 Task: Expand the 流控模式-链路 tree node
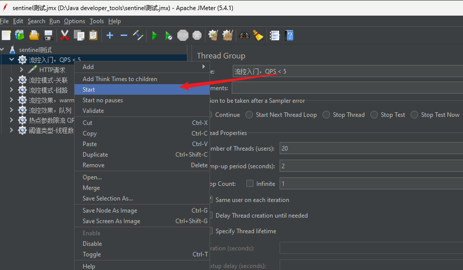(11, 90)
